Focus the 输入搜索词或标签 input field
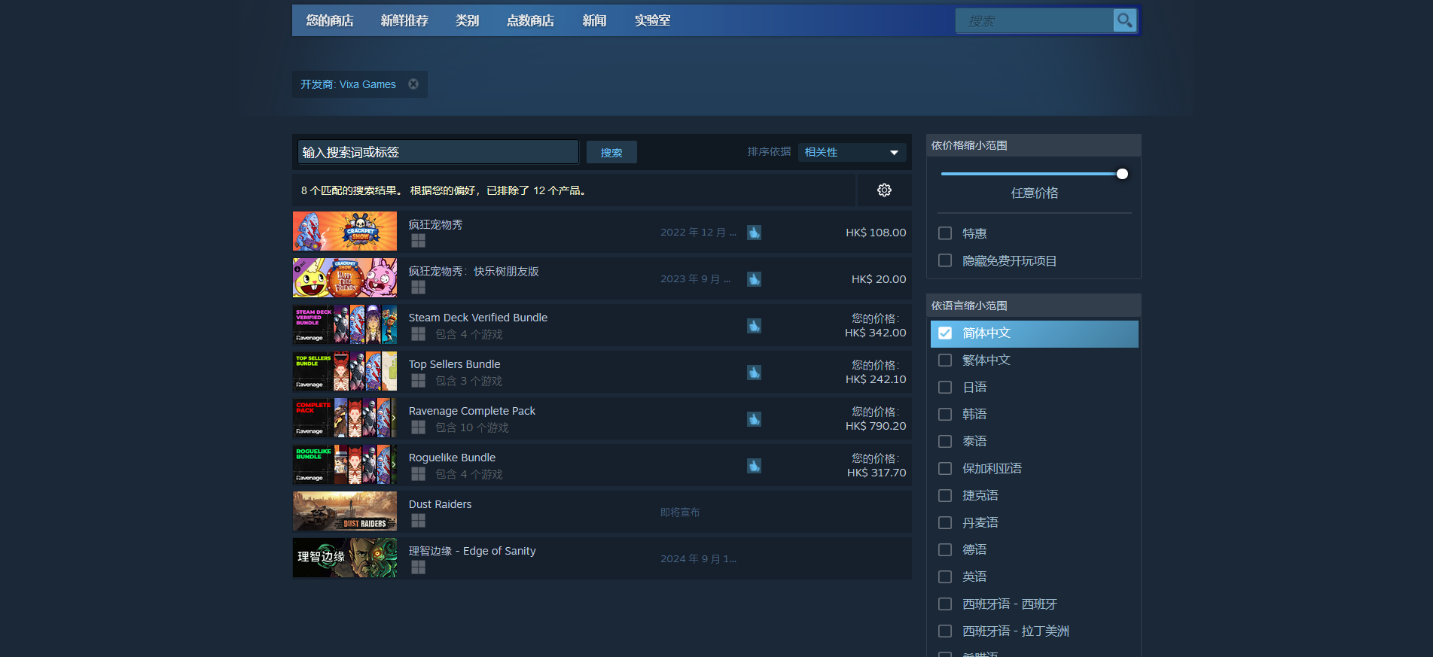 [438, 152]
